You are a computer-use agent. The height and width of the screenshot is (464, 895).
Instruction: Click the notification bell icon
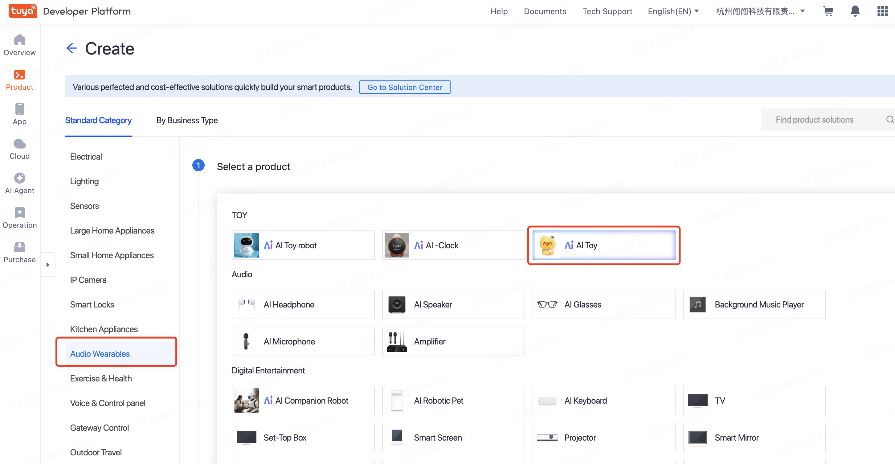pyautogui.click(x=855, y=11)
